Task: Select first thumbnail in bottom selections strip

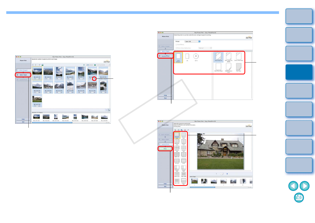Action: coord(36,117)
